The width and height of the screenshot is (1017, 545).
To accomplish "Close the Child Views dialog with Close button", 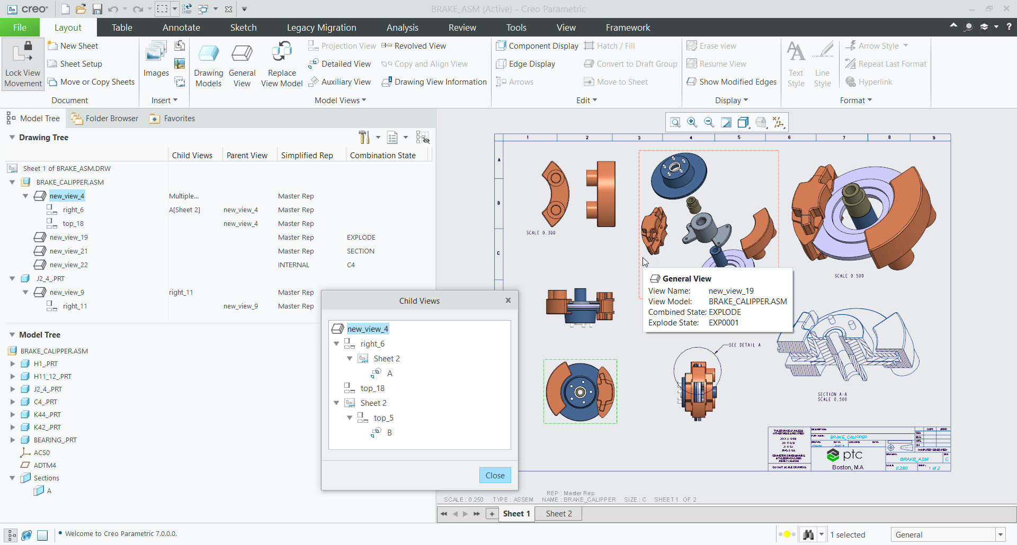I will click(495, 475).
